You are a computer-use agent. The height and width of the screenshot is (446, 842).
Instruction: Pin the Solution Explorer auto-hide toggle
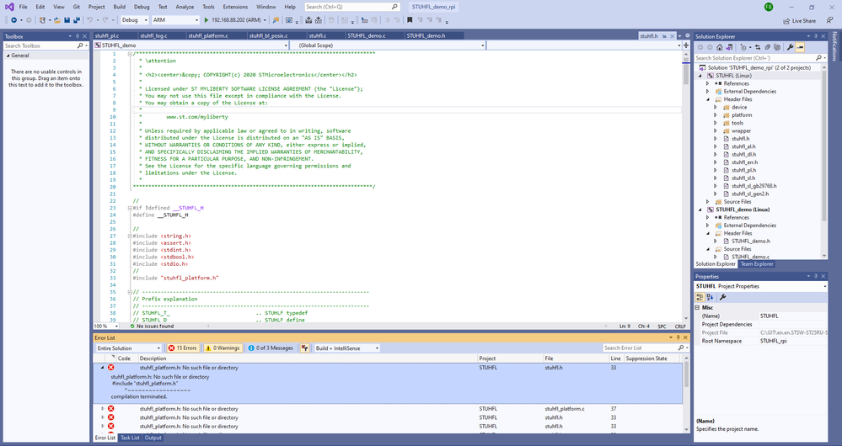pyautogui.click(x=816, y=36)
